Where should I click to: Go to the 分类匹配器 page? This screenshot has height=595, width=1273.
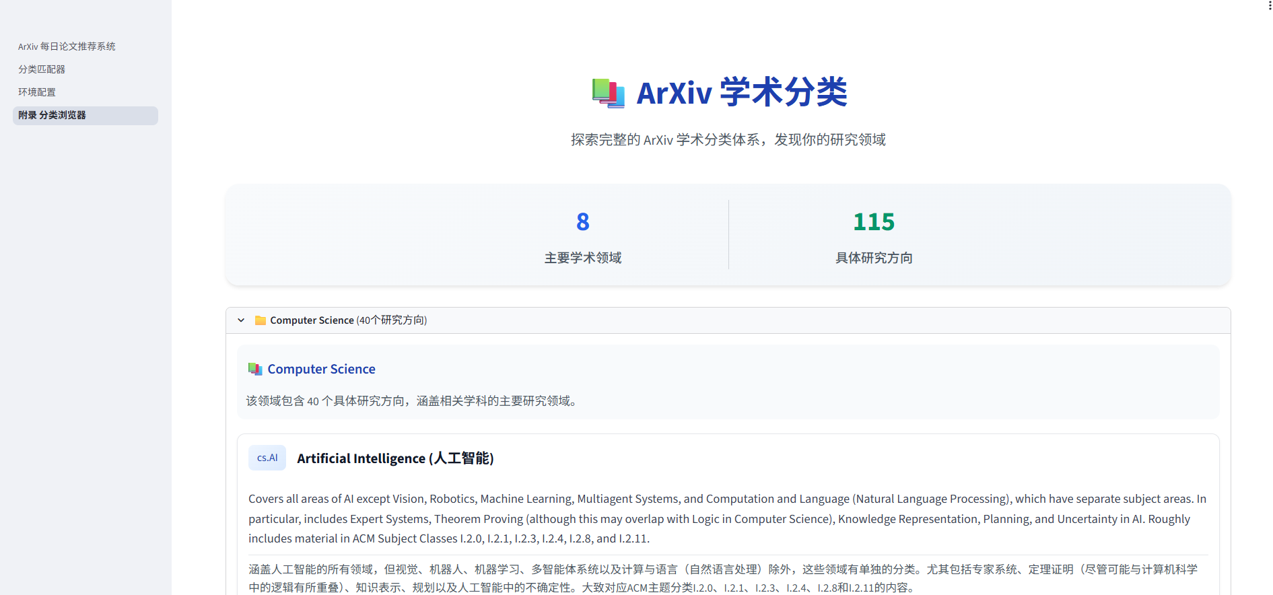click(42, 69)
